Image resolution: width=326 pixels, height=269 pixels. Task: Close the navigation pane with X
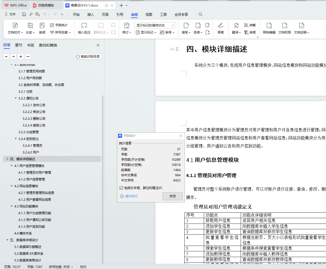98,45
